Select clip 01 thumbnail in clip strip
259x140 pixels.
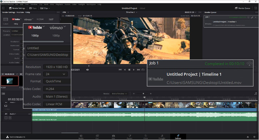coord(10,81)
